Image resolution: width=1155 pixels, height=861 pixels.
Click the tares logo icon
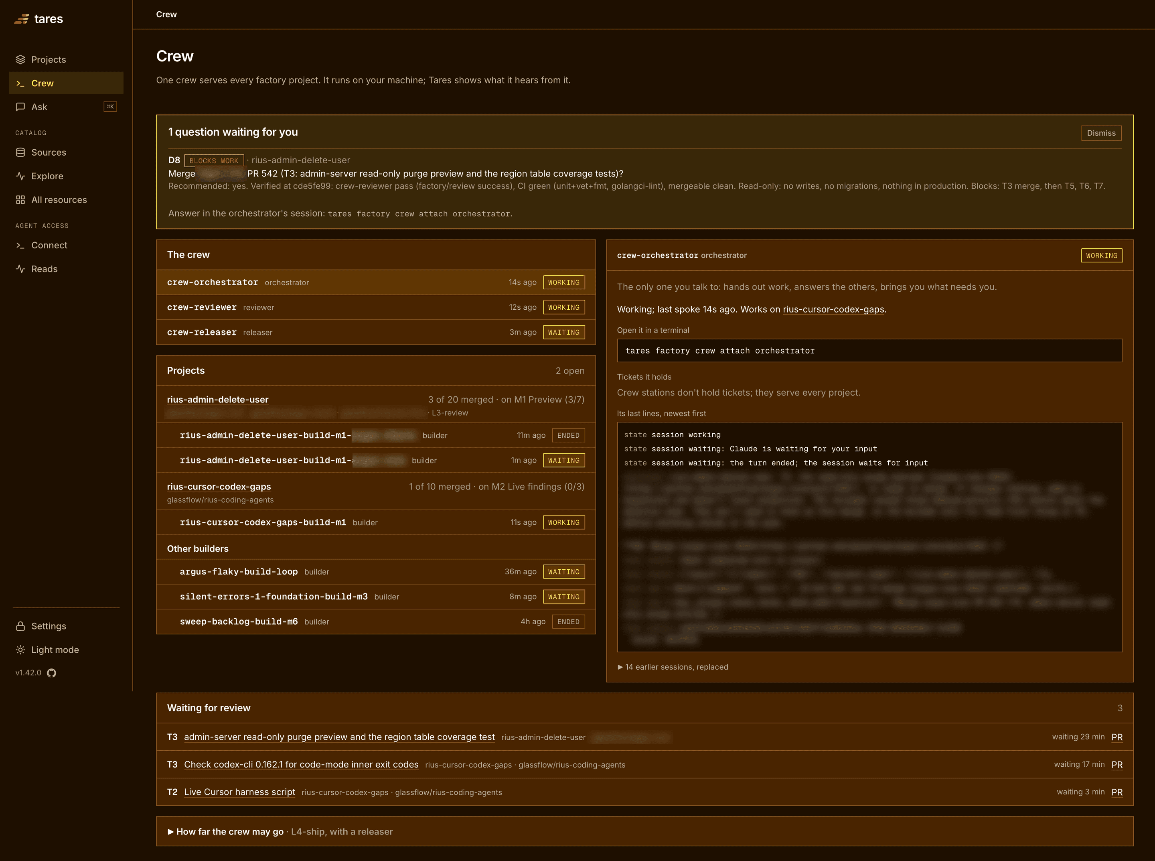coord(21,19)
